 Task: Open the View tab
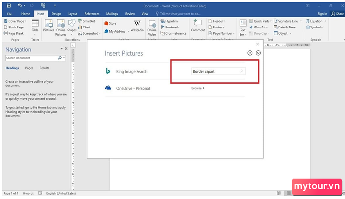click(145, 14)
